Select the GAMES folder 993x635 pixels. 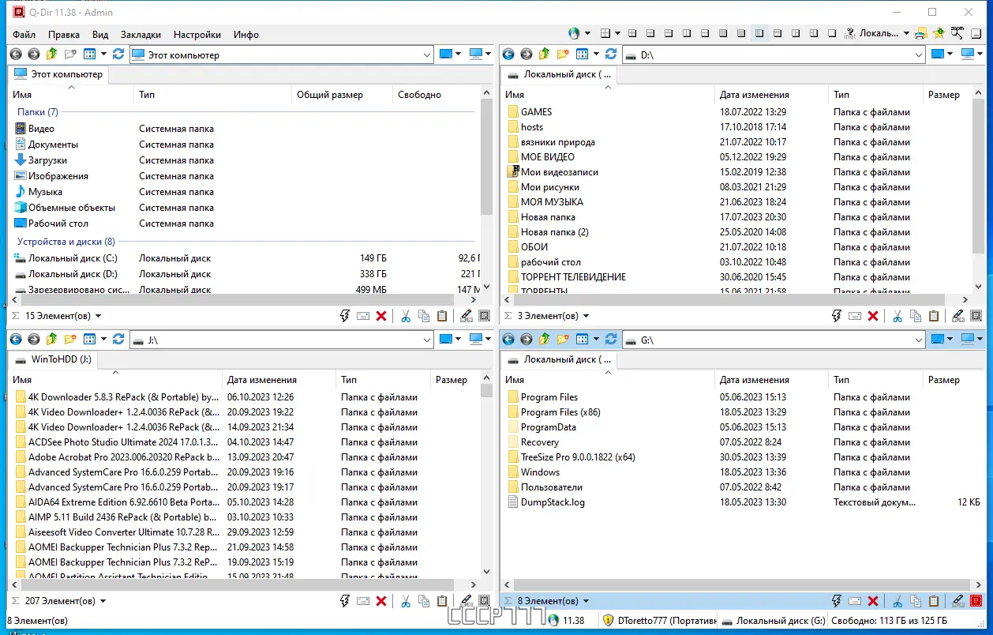pos(536,112)
